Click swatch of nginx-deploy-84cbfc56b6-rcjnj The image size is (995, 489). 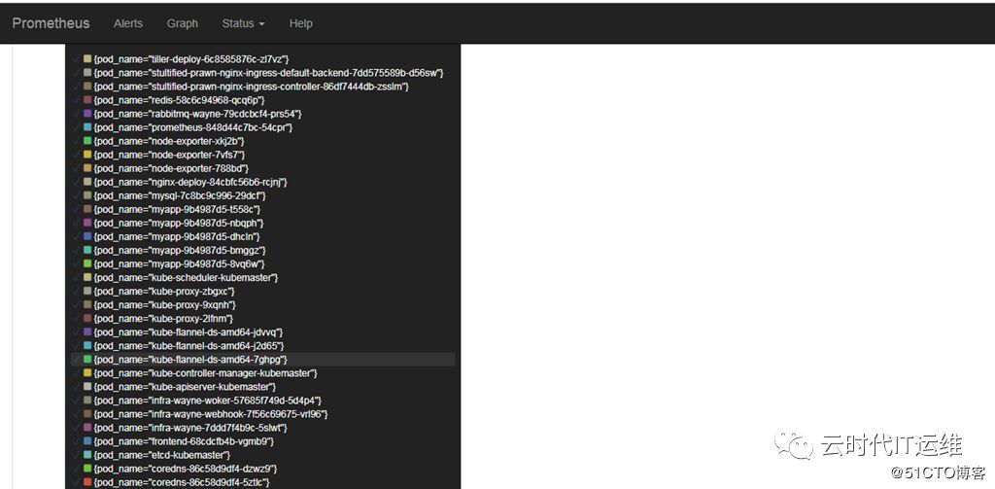87,182
